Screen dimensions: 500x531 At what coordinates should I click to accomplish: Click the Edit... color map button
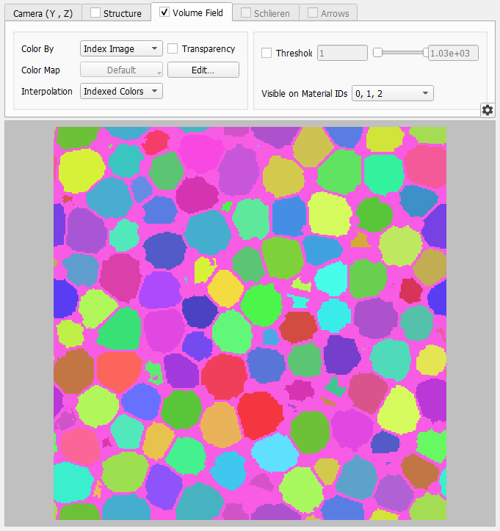click(x=203, y=70)
